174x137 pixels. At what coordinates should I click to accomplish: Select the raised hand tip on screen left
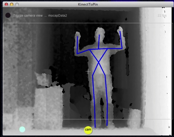tap(77, 37)
